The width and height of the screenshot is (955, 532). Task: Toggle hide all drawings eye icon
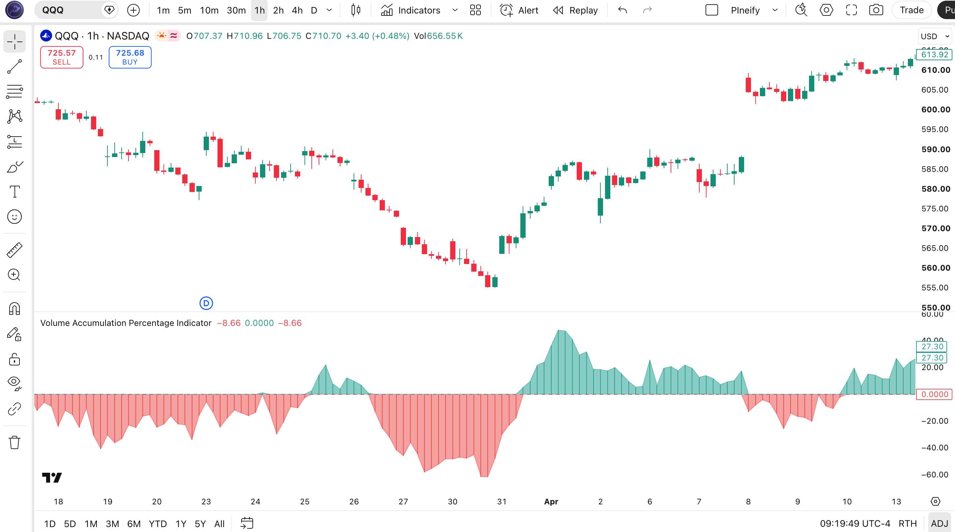(x=14, y=384)
